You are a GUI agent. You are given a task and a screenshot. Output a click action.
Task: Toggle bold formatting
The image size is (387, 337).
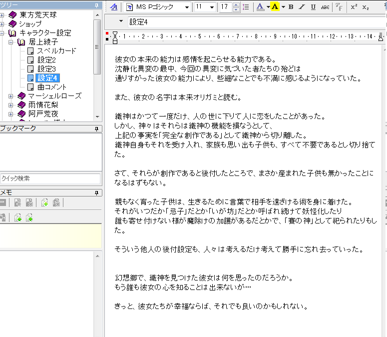[291, 7]
